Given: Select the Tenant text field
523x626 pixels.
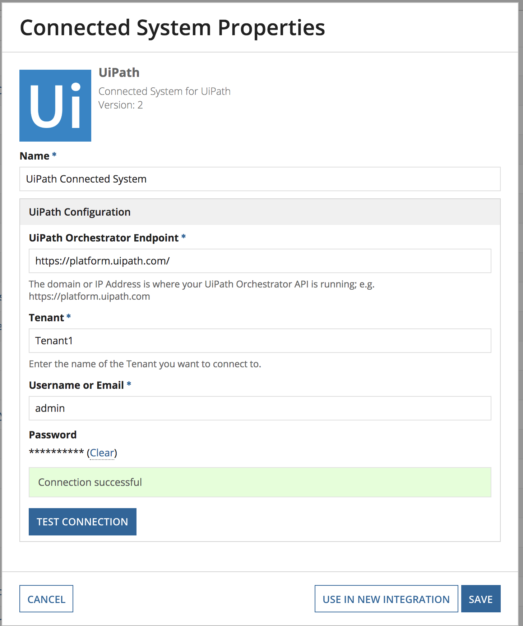Looking at the screenshot, I should click(x=260, y=341).
